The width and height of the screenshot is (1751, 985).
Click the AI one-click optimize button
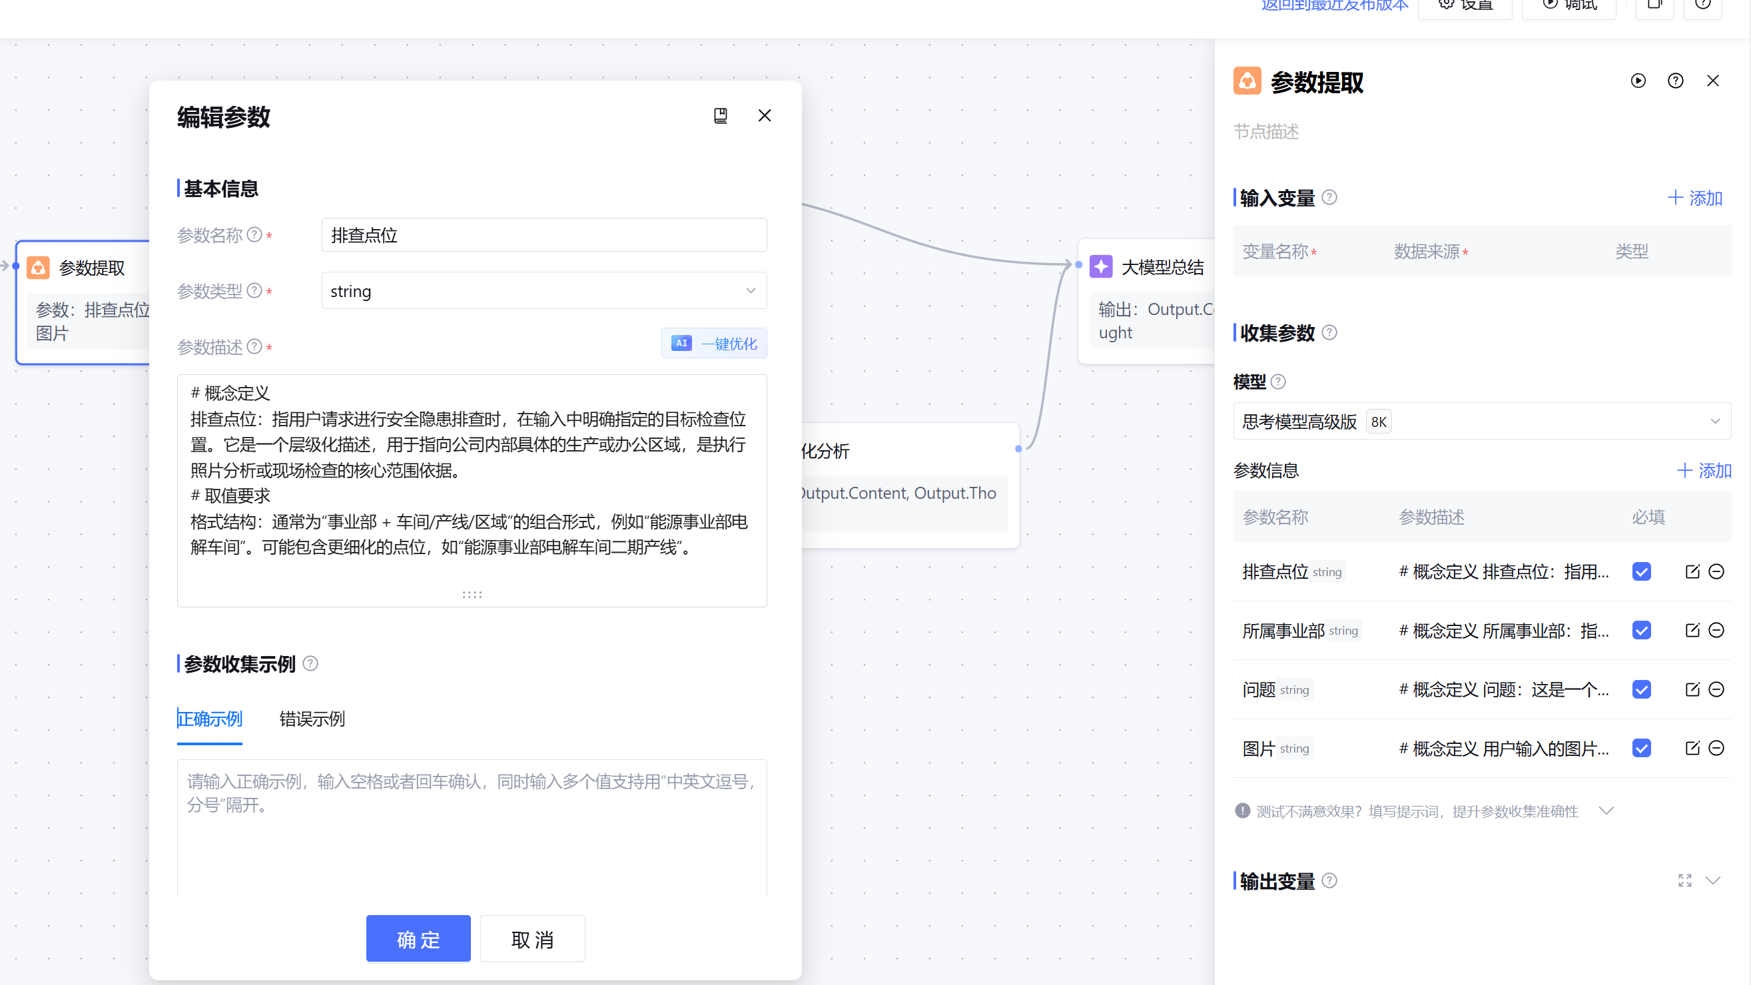point(714,343)
